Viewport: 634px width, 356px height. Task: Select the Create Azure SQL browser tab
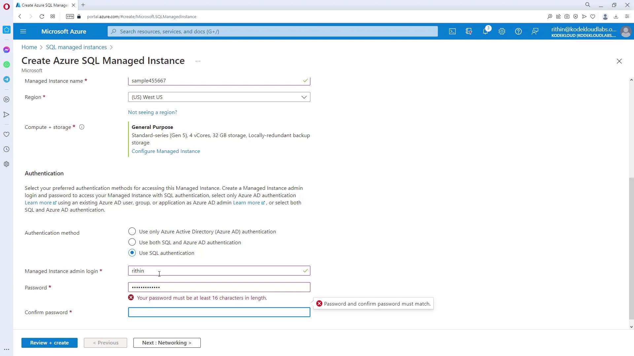[x=45, y=5]
